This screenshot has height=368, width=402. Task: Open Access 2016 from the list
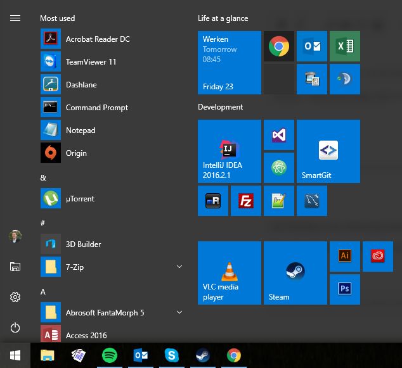pos(112,334)
